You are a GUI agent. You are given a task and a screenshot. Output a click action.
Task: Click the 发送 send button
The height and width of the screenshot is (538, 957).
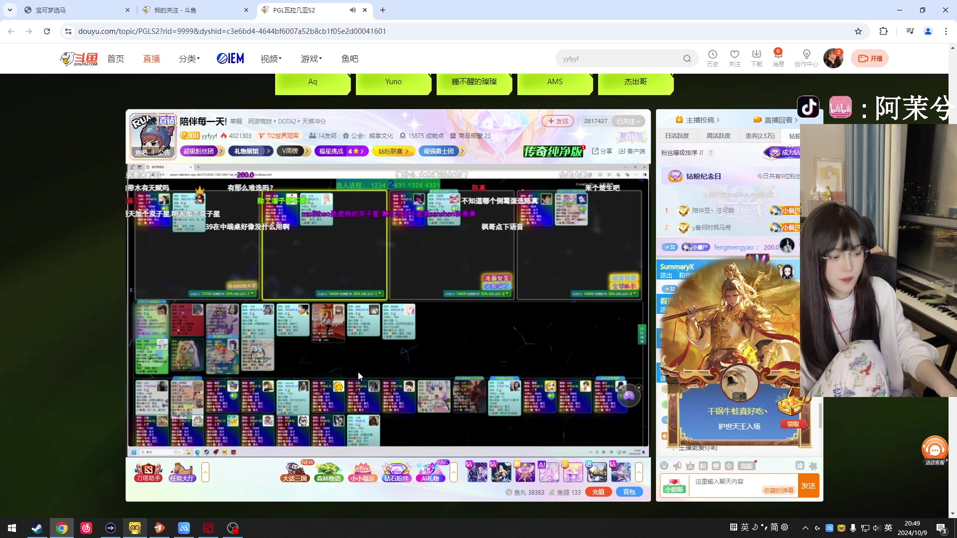point(808,486)
